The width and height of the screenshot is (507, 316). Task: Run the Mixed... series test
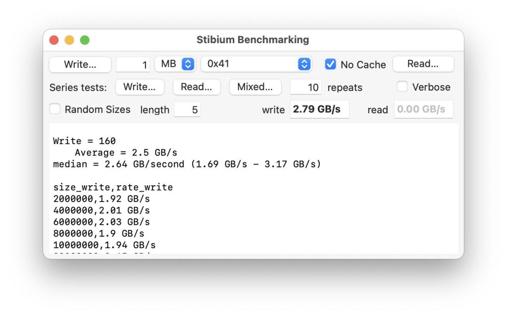tap(255, 87)
